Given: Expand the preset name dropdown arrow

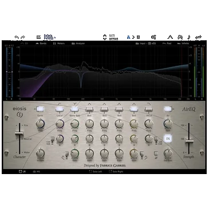Looking at the screenshot, I should [x=55, y=38].
